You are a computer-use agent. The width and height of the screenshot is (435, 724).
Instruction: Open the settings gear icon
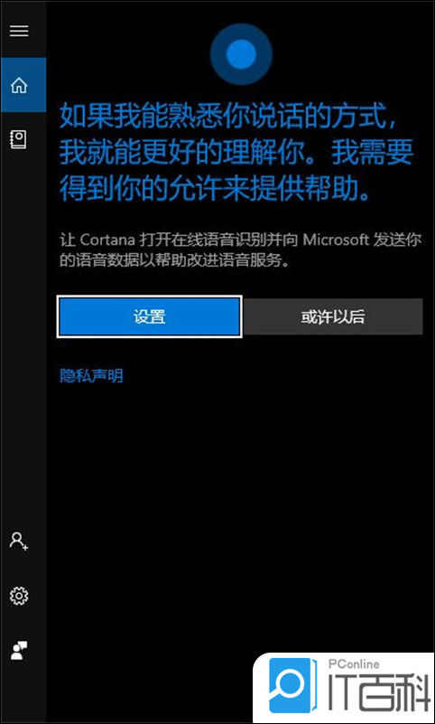(x=19, y=596)
